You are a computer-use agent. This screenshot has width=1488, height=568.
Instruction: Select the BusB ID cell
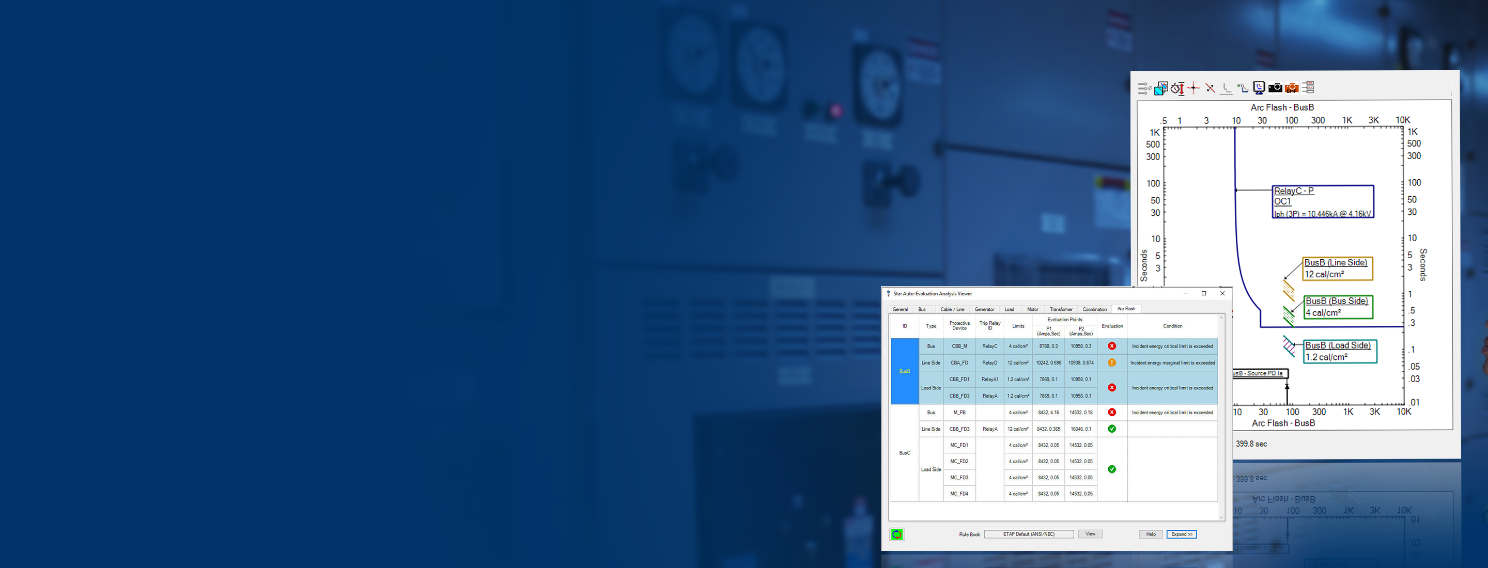click(x=905, y=371)
